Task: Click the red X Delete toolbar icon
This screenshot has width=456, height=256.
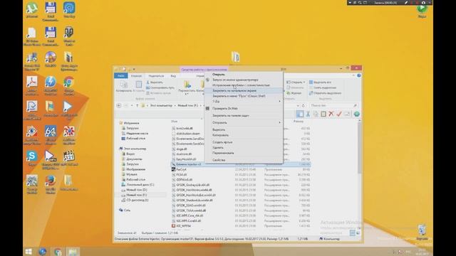Action: point(331,114)
